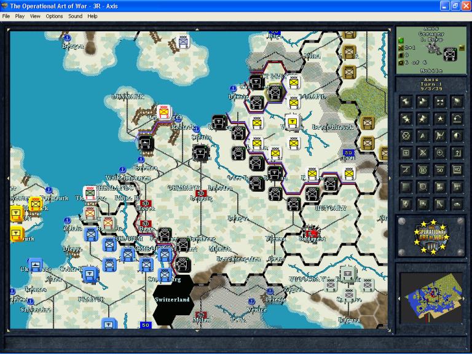Click the yellow icon at unit panel right edge

(x=462, y=47)
